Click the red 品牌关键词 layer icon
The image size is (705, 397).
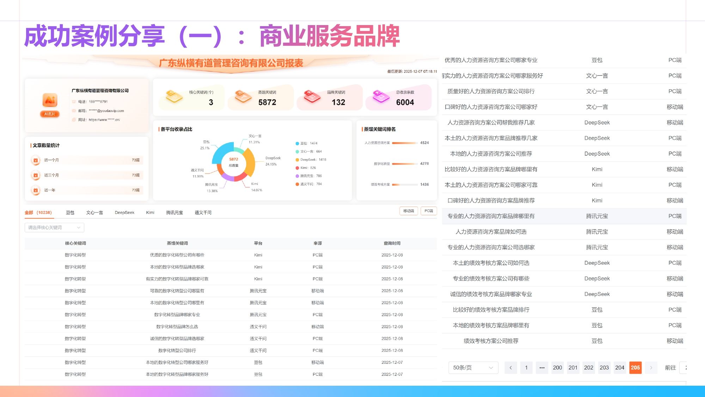click(312, 96)
